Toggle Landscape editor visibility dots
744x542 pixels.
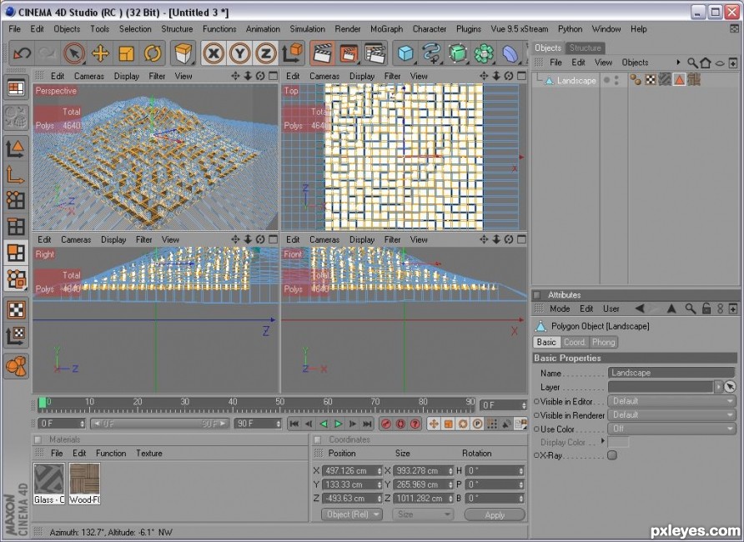coord(616,81)
